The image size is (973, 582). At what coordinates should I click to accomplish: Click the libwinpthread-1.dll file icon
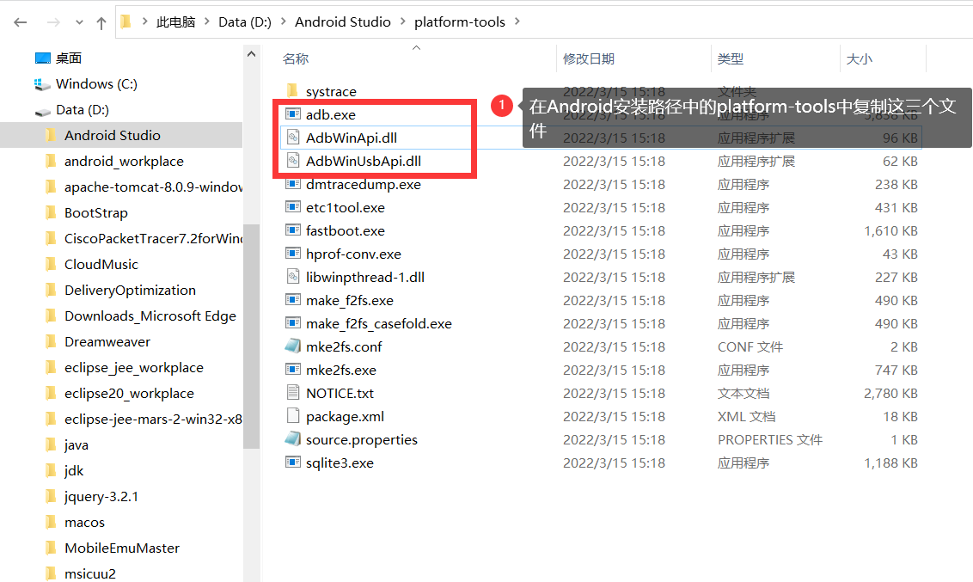(x=293, y=277)
